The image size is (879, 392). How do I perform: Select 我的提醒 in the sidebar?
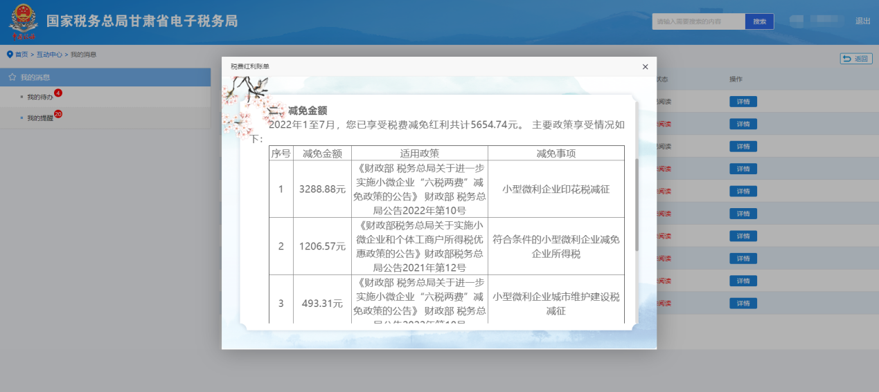[39, 118]
